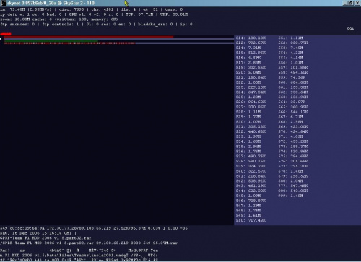
Task: Click the 59% indicator text
Action: tap(350, 29)
